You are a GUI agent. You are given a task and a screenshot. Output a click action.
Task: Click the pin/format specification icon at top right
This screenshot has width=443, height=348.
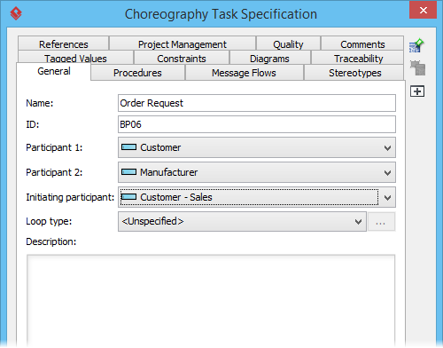416,45
